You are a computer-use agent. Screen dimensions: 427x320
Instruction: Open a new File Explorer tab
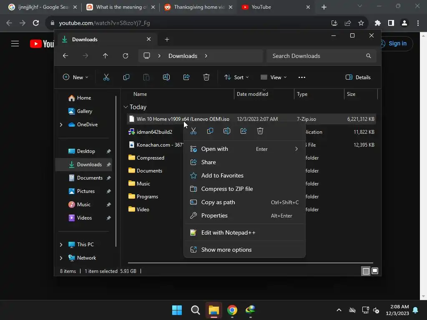(x=167, y=40)
